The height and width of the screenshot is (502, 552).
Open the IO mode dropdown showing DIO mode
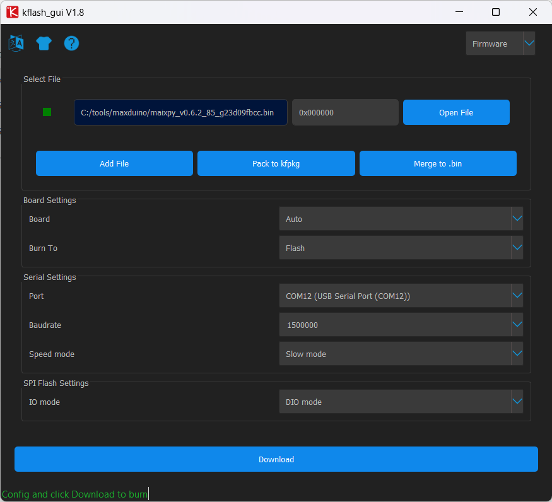[x=401, y=402]
